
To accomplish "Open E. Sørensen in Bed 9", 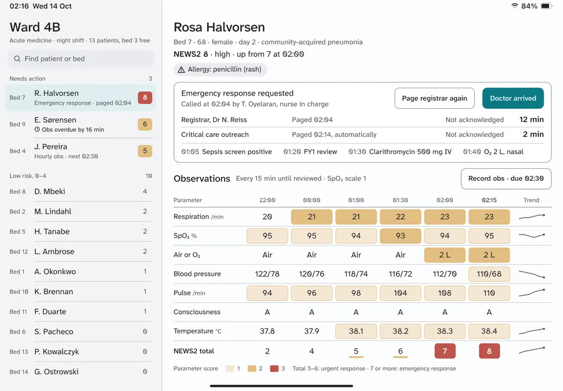I will coord(81,124).
